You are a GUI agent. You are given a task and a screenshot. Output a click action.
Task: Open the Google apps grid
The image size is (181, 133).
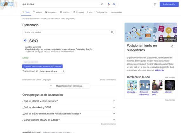click(155, 4)
